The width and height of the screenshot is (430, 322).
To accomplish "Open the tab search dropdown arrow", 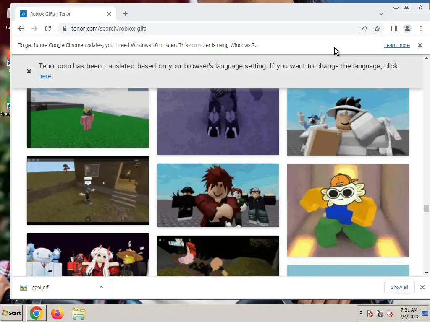I will point(381,14).
